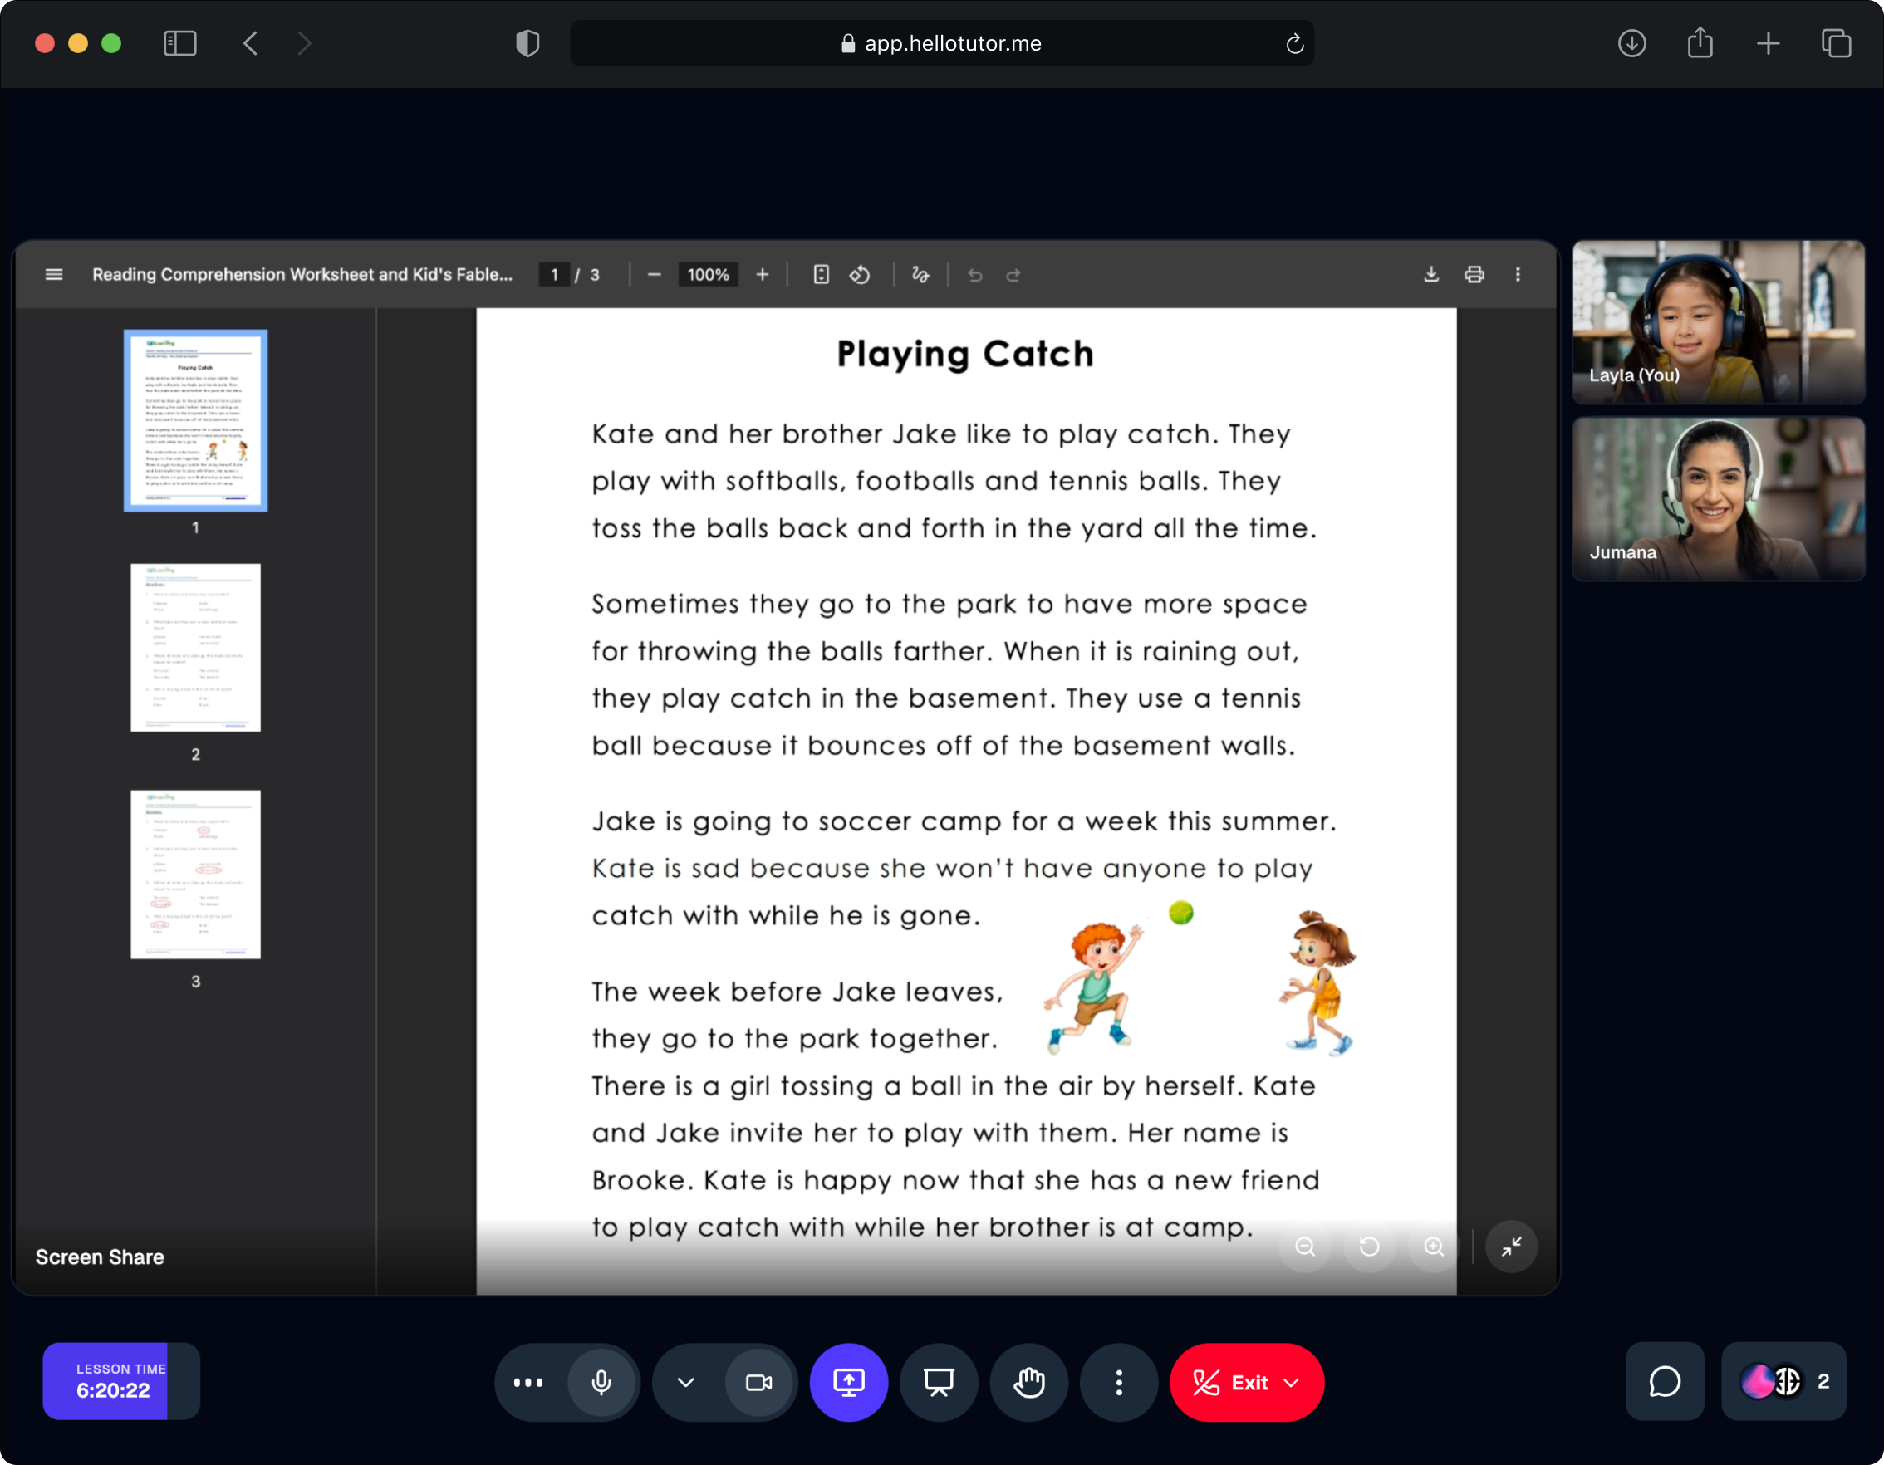
Task: Select the PDF draw annotation tool
Action: 920,275
